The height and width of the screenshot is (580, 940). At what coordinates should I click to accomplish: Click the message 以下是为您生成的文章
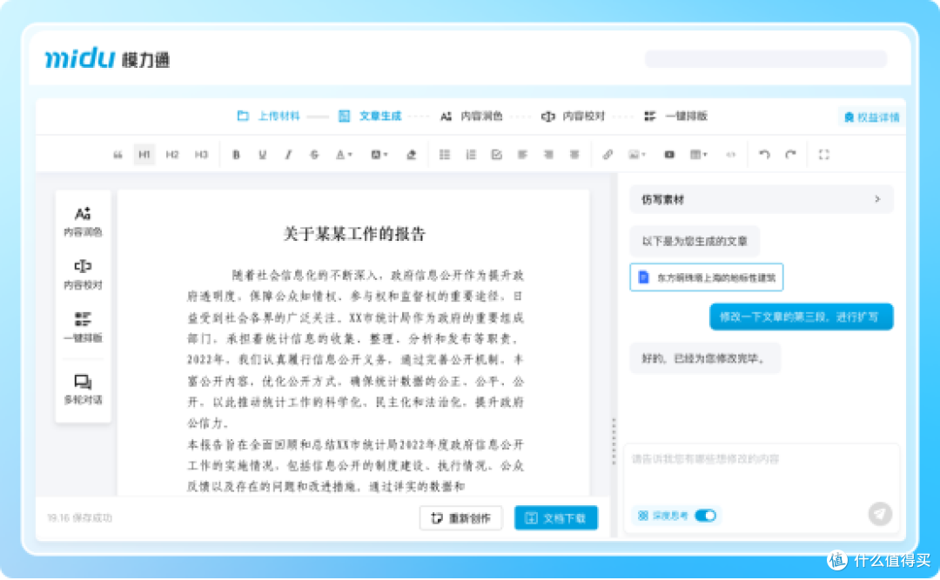coord(695,242)
